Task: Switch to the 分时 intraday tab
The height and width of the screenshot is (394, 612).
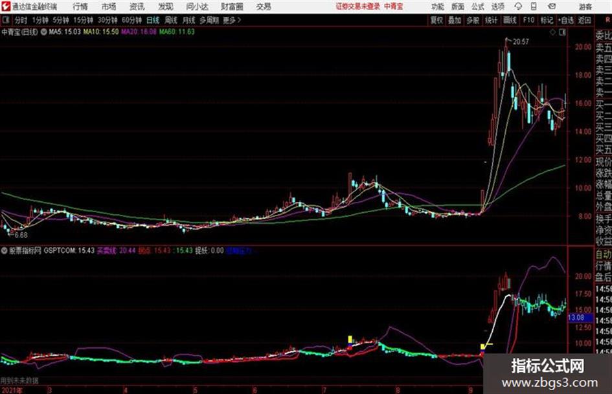Action: [21, 20]
